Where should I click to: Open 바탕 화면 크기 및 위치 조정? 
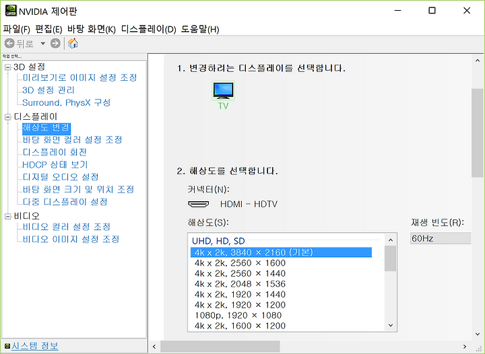pos(78,189)
